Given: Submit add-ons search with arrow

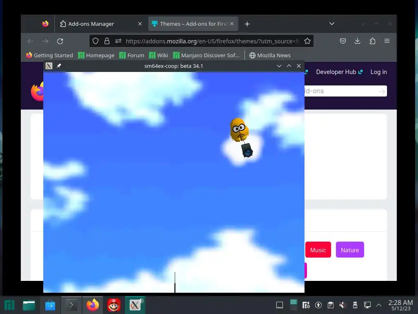Looking at the screenshot, I should coord(382,91).
